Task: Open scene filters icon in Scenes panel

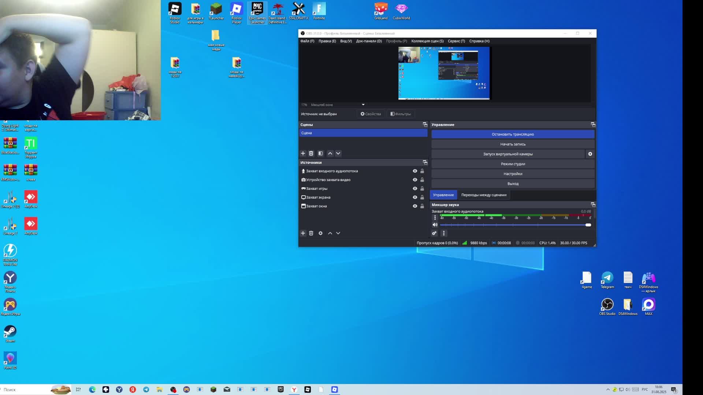Action: pyautogui.click(x=320, y=153)
